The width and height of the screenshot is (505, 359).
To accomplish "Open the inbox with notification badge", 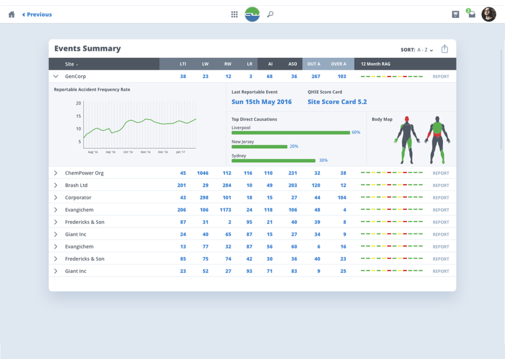I will pyautogui.click(x=471, y=14).
